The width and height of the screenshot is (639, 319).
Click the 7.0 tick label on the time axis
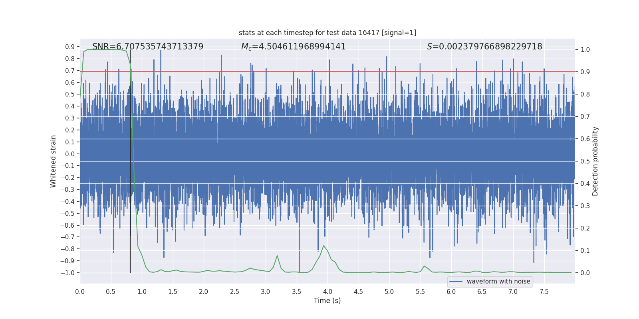point(513,291)
